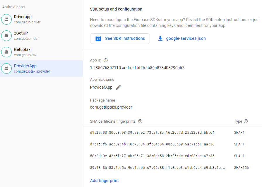Select the package name com.getuptaxi.provider
Viewport: 262px width, 187px height.
point(111,107)
